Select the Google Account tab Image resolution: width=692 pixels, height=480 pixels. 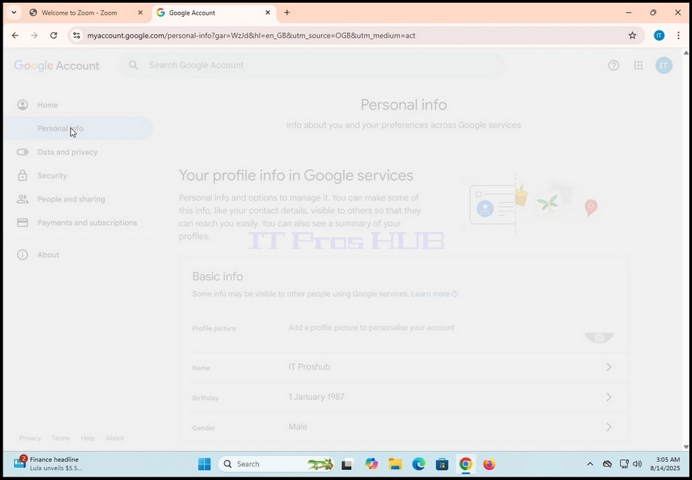(214, 12)
